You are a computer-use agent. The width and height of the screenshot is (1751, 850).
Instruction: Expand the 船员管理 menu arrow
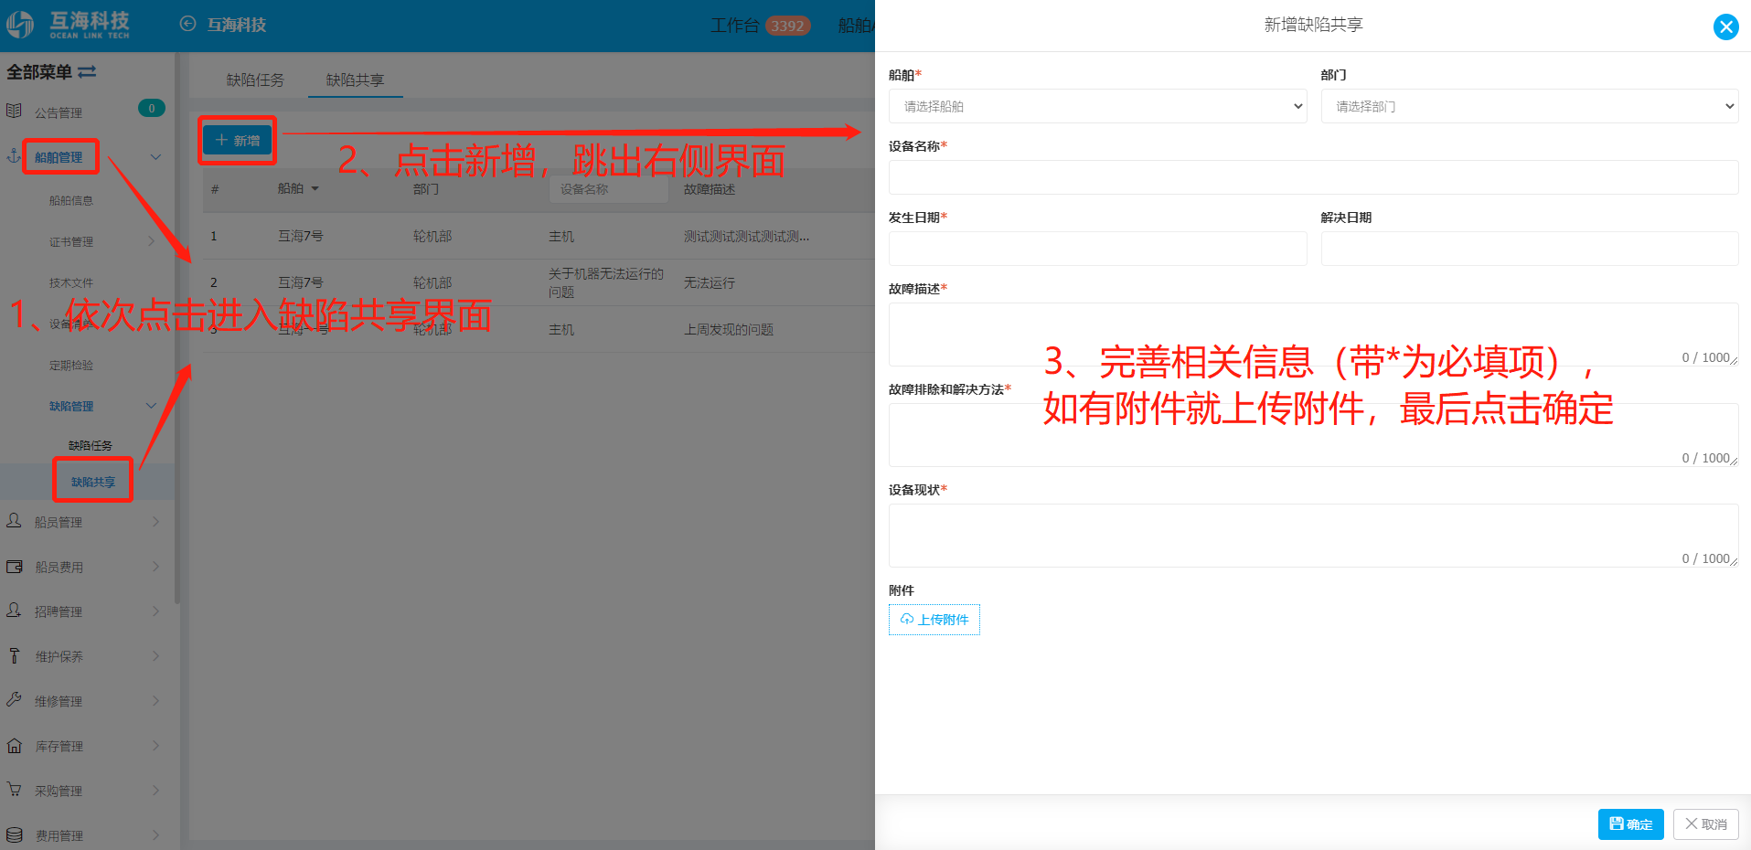click(x=155, y=521)
